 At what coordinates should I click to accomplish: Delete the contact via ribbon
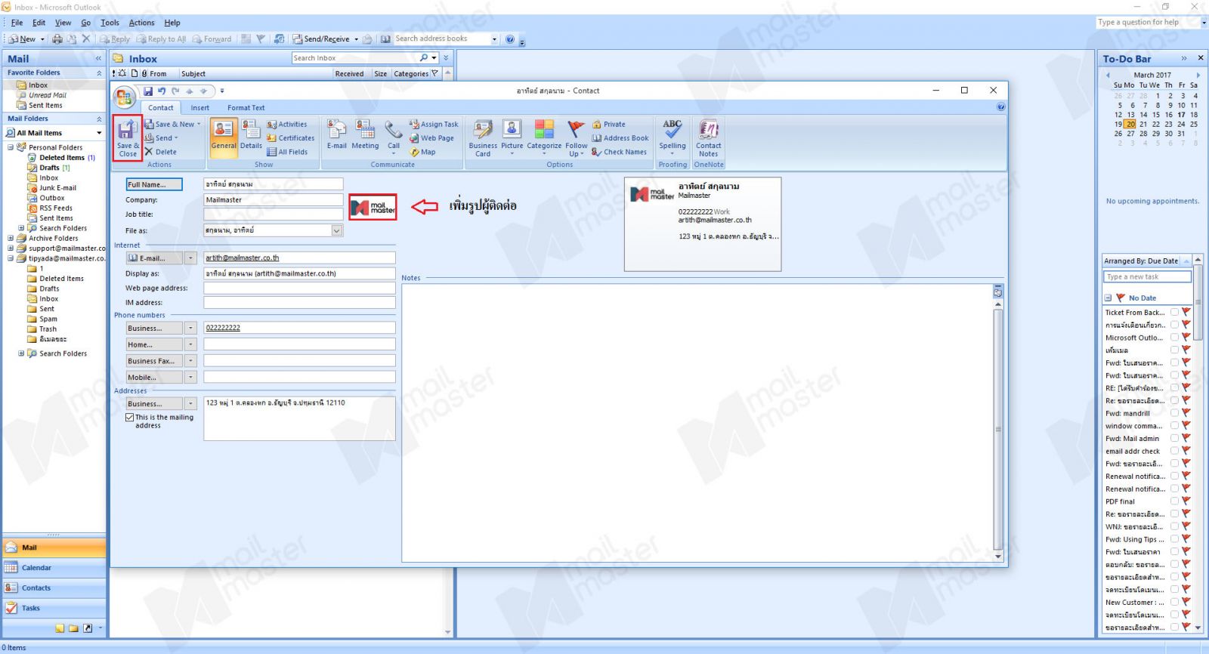point(160,152)
